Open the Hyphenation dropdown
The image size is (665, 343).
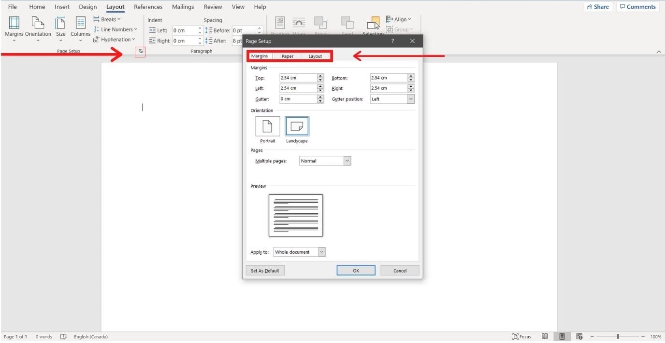115,40
